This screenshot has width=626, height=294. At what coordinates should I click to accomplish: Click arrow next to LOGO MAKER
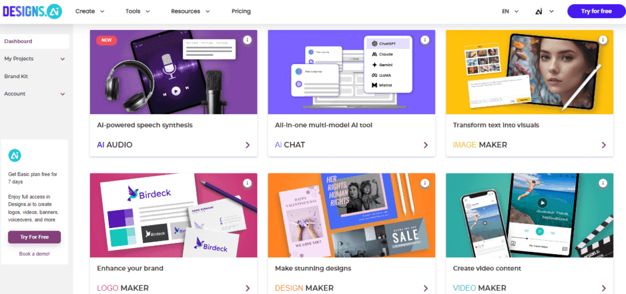[x=248, y=288]
